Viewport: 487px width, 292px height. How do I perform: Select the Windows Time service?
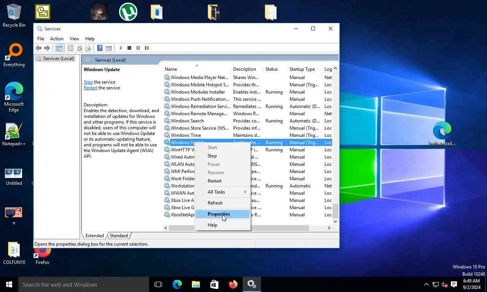[x=248, y=135]
